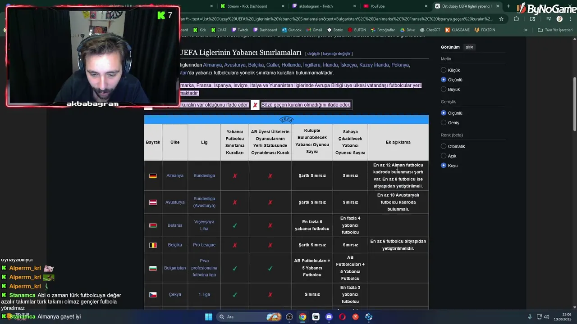Open the taskbar microphone icon
The width and height of the screenshot is (577, 324).
[530, 317]
